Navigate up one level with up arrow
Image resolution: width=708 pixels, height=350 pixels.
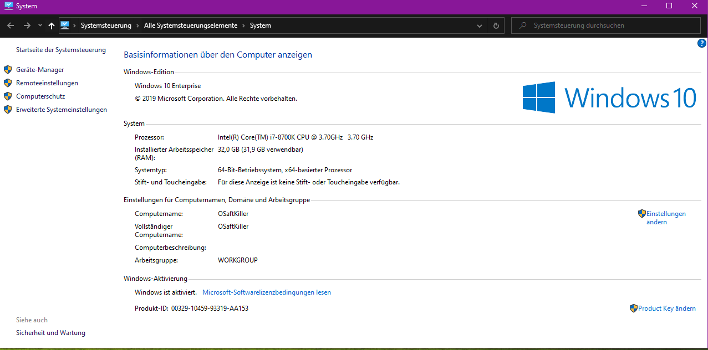pos(52,25)
